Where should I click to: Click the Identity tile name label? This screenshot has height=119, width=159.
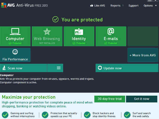(79, 39)
